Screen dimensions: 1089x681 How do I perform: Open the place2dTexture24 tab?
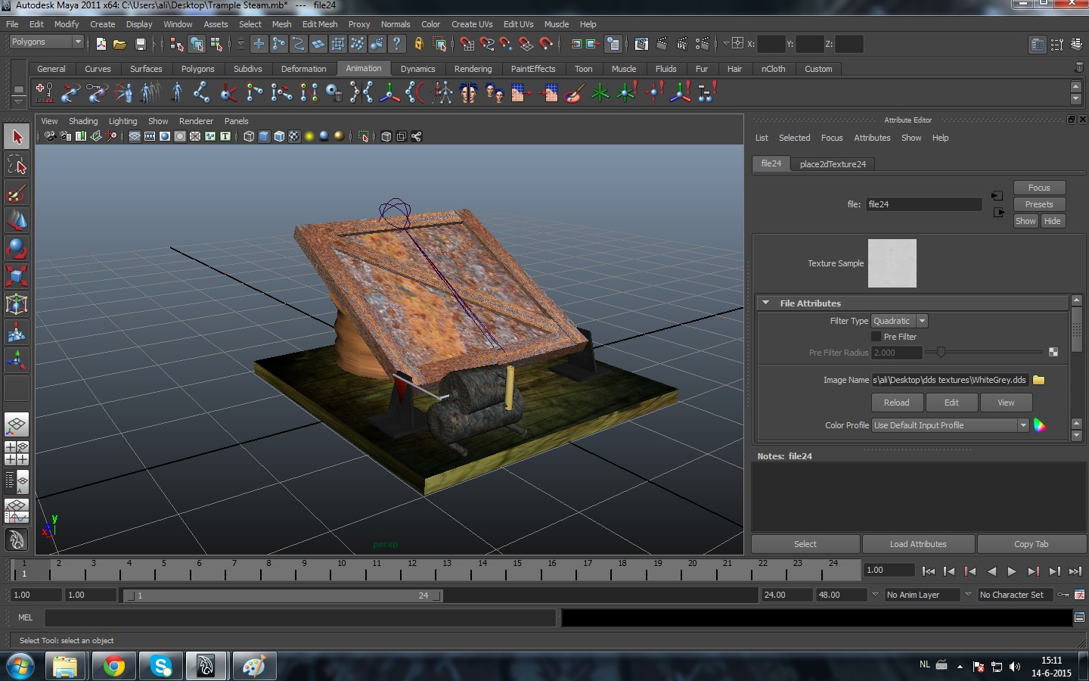click(833, 164)
